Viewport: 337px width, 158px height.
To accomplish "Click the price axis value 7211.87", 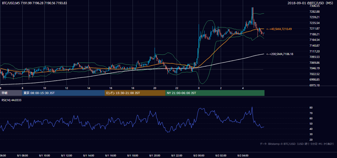I will pyautogui.click(x=315, y=29).
